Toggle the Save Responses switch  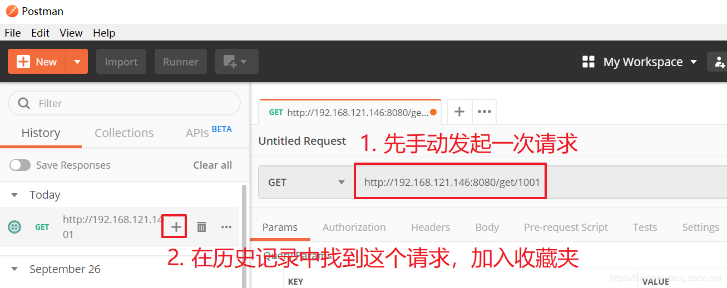(x=20, y=165)
